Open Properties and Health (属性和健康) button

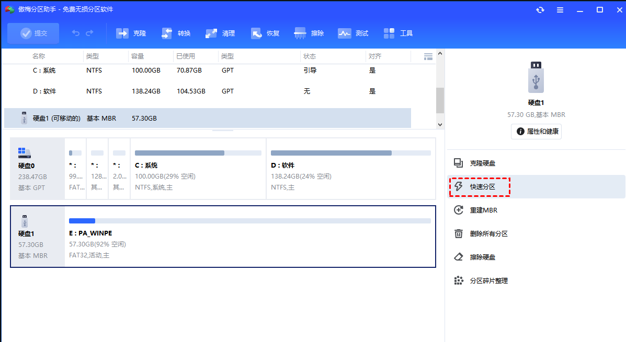pos(536,132)
